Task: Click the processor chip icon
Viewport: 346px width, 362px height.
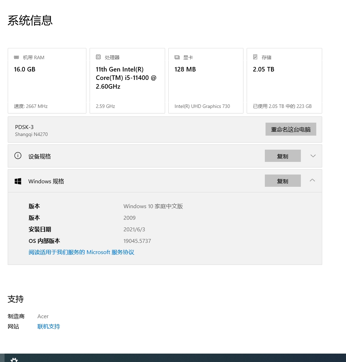Action: click(x=98, y=57)
